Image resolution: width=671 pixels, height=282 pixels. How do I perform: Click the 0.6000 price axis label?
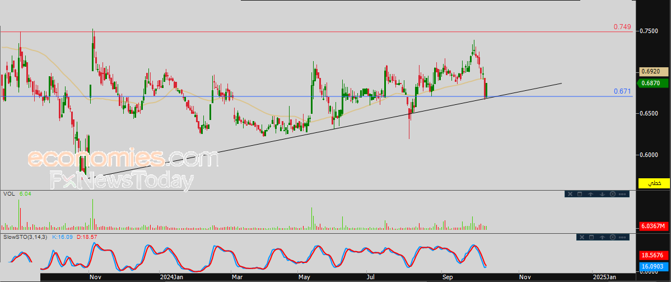click(649, 155)
